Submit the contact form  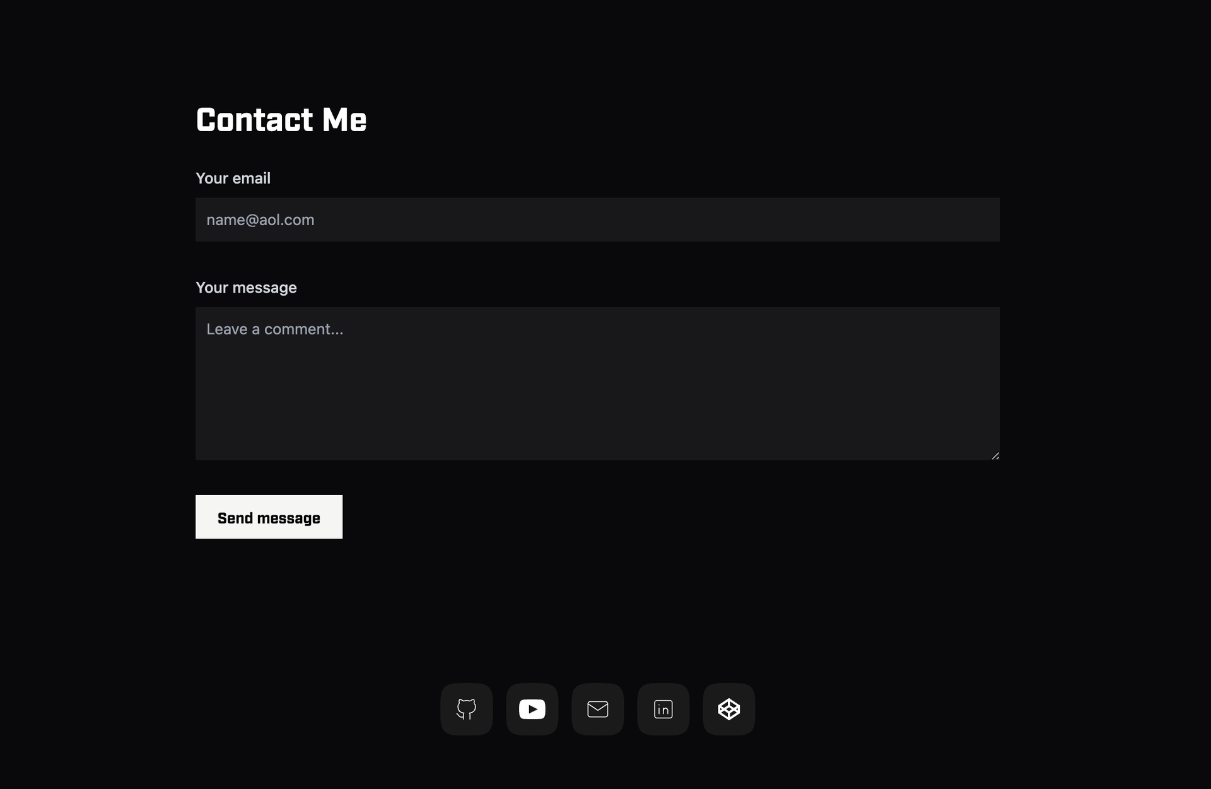coord(269,517)
